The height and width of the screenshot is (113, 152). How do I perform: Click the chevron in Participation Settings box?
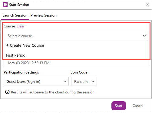click(x=65, y=81)
